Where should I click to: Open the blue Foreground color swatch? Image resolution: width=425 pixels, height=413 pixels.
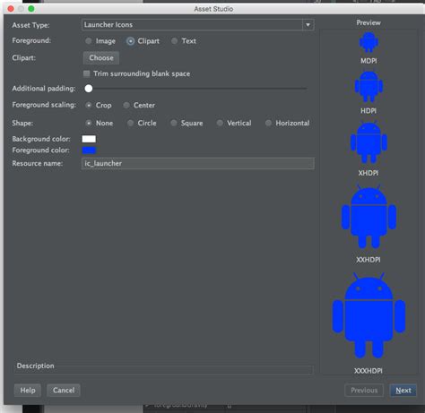pos(89,151)
